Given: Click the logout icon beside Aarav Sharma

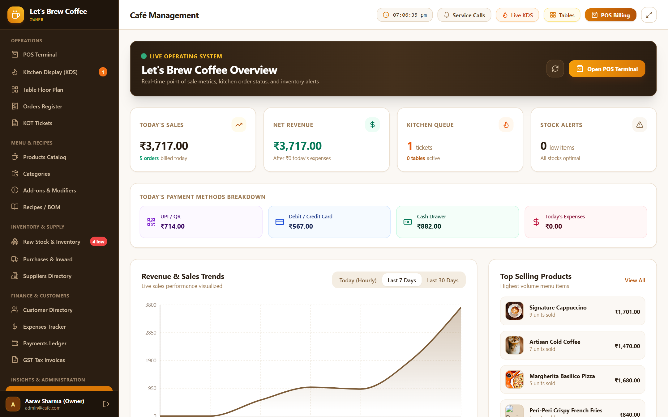Looking at the screenshot, I should tap(106, 404).
